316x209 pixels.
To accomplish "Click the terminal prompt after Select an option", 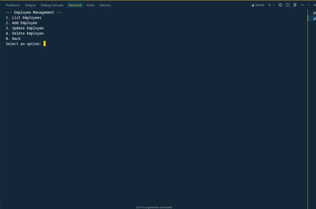I will pos(44,44).
